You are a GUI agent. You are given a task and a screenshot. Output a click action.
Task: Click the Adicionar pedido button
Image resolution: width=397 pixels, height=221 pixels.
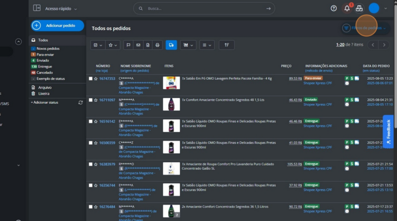57,26
